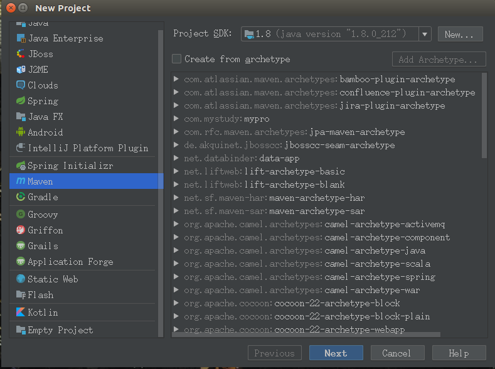
Task: Expand lift-archetype-blank node
Action: [x=176, y=184]
